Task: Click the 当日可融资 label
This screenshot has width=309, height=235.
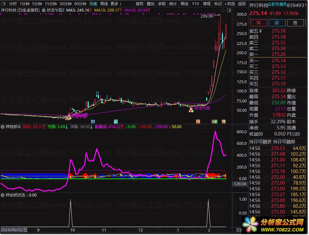Action: tap(260, 142)
